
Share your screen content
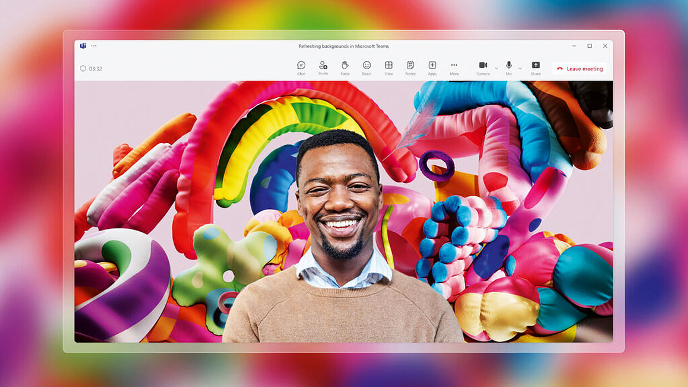pos(535,68)
